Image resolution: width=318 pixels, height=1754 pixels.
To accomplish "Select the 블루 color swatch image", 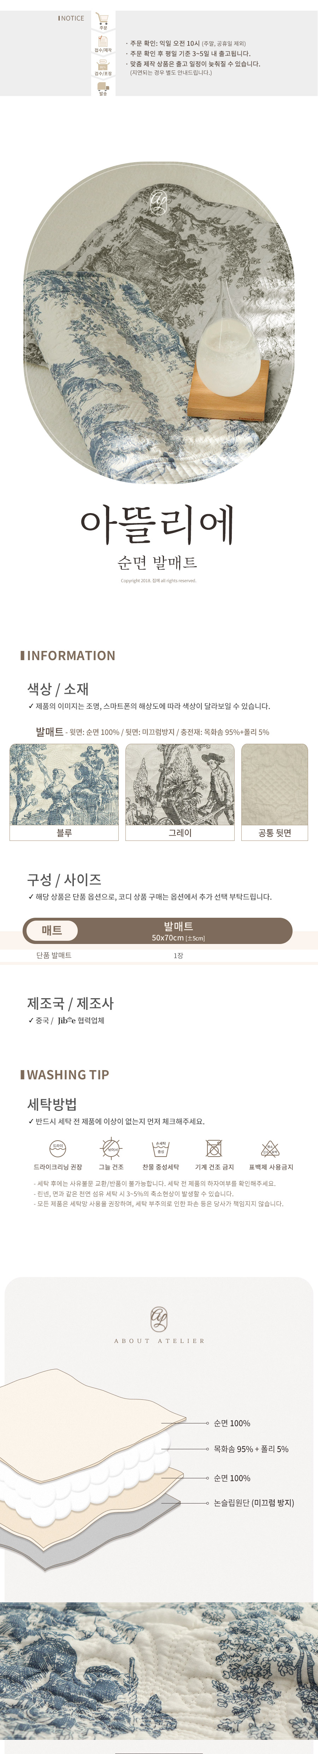I will pyautogui.click(x=64, y=784).
